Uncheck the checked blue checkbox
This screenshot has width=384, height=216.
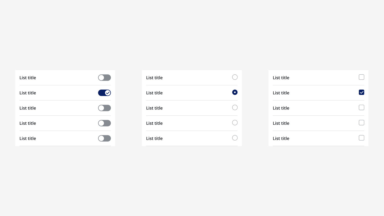(362, 92)
